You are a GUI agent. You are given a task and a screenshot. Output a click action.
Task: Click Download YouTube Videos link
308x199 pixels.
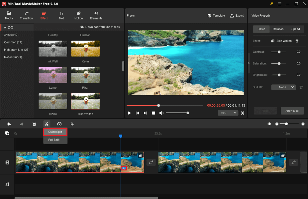pos(100,27)
